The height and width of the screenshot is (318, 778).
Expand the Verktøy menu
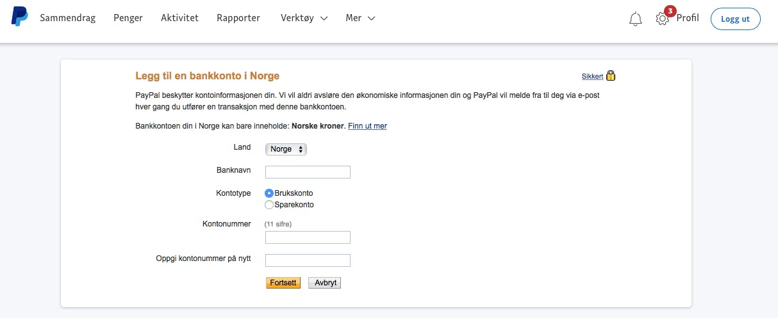[x=304, y=18]
